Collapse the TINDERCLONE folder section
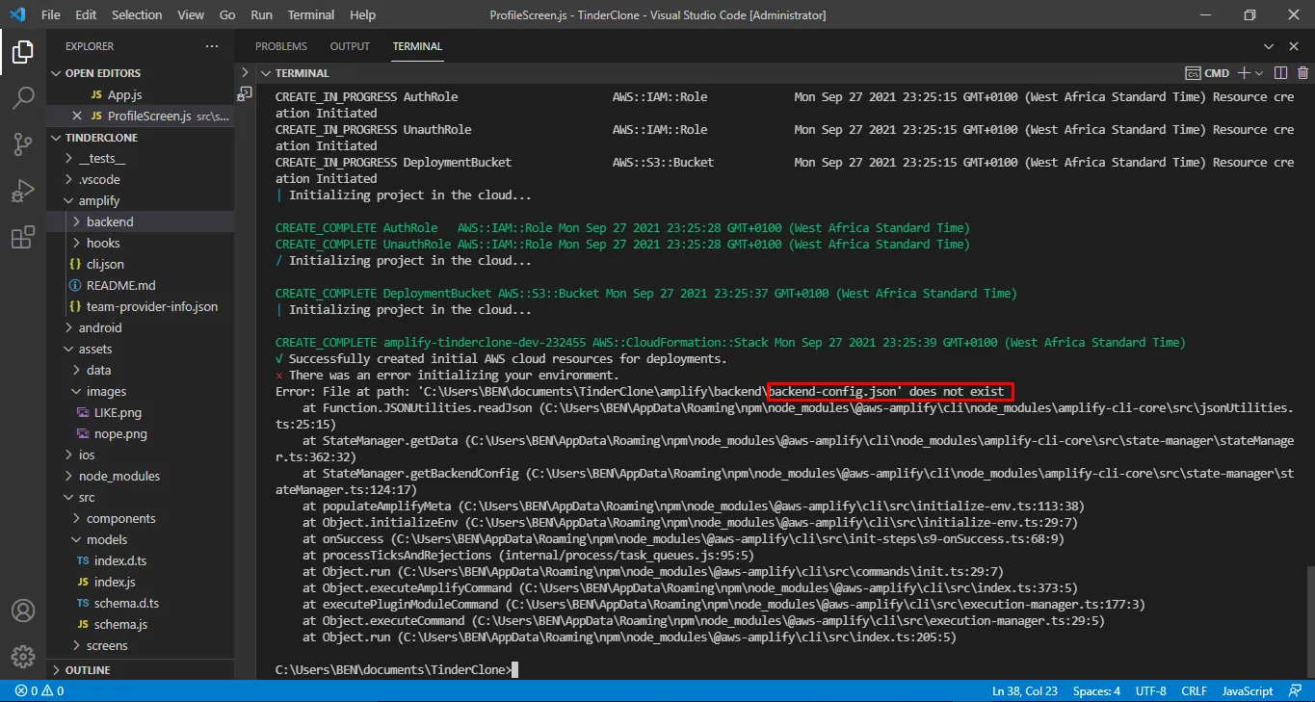Screen dimensions: 1315x702 click(141, 138)
